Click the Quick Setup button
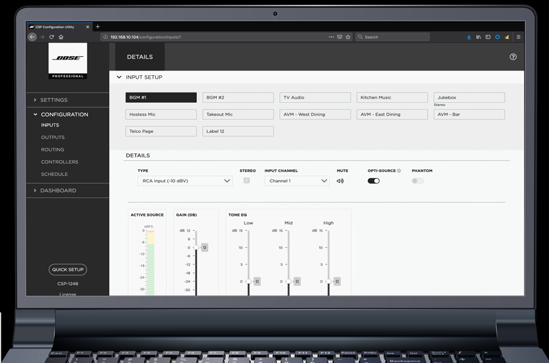The height and width of the screenshot is (363, 549). [x=67, y=270]
